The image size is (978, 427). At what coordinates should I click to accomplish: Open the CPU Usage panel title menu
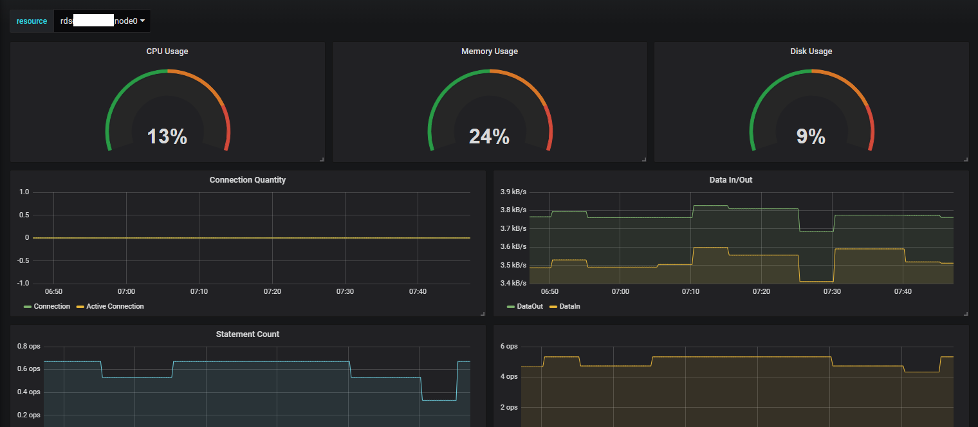[x=167, y=51]
